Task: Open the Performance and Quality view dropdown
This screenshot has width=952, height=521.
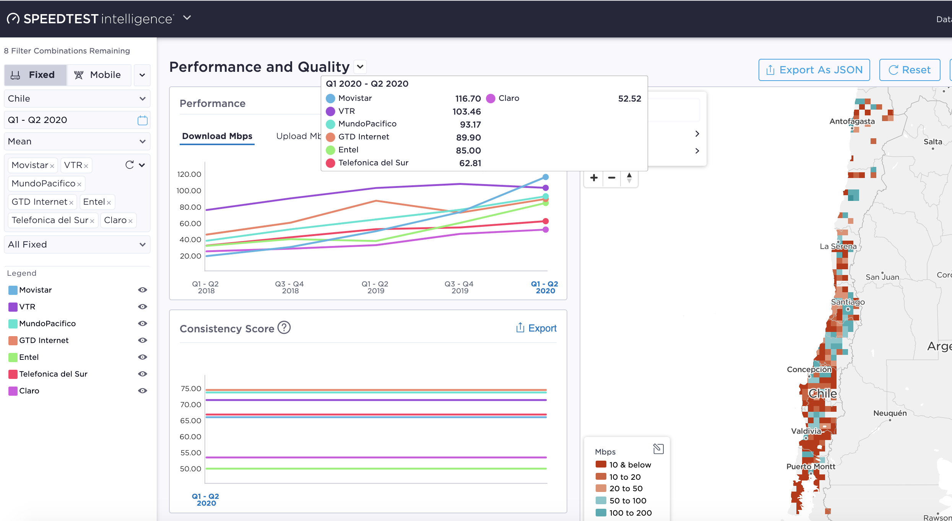Action: [360, 67]
